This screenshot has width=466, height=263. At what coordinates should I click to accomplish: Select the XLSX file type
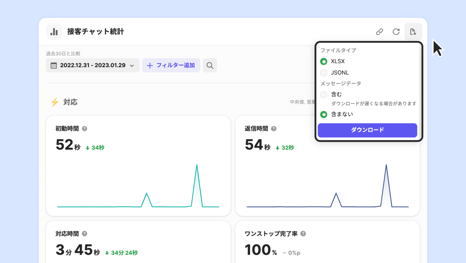324,62
